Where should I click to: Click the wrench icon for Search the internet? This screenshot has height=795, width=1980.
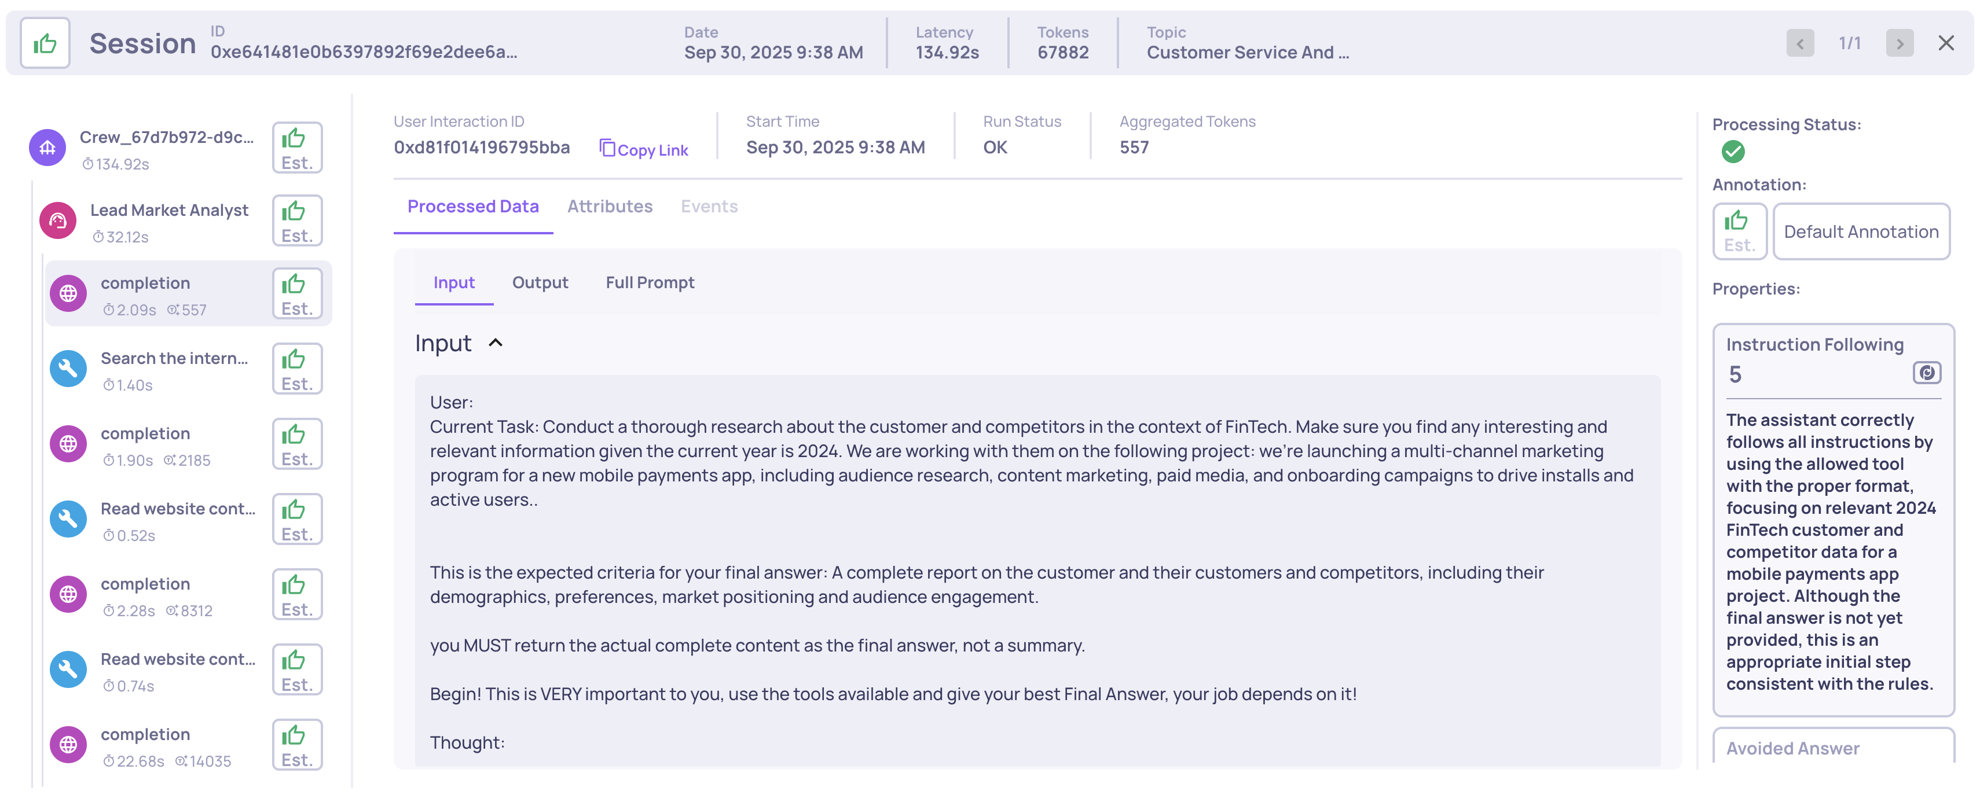[68, 369]
